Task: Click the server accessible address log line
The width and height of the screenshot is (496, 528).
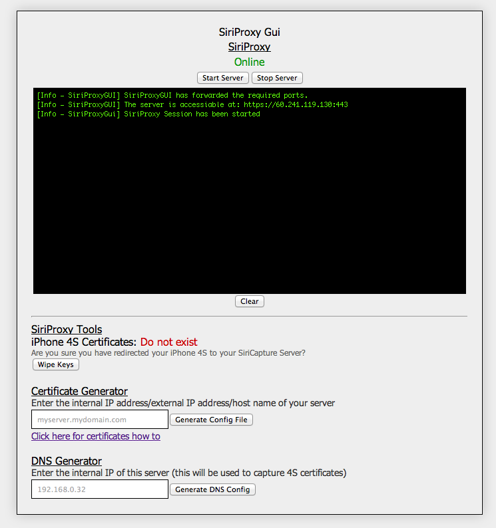Action: click(192, 104)
